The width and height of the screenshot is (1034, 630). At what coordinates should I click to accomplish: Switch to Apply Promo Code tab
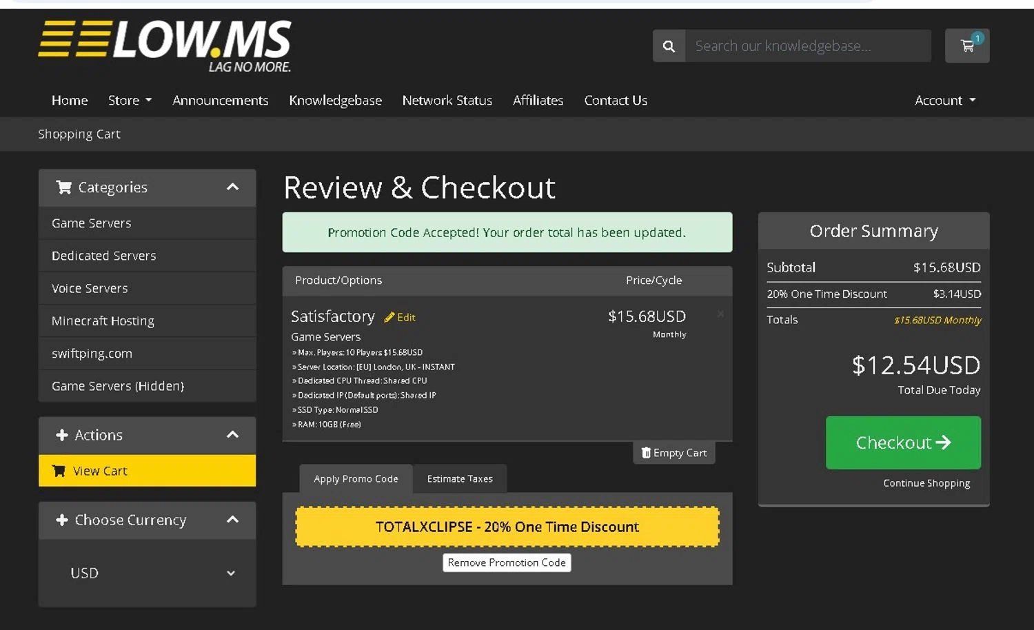click(x=356, y=479)
